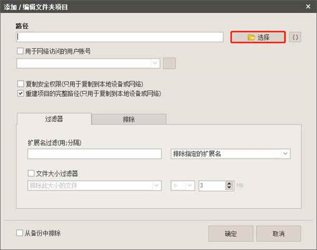Enable the 文件大小过滤器 checkbox
The width and height of the screenshot is (317, 250).
31,173
